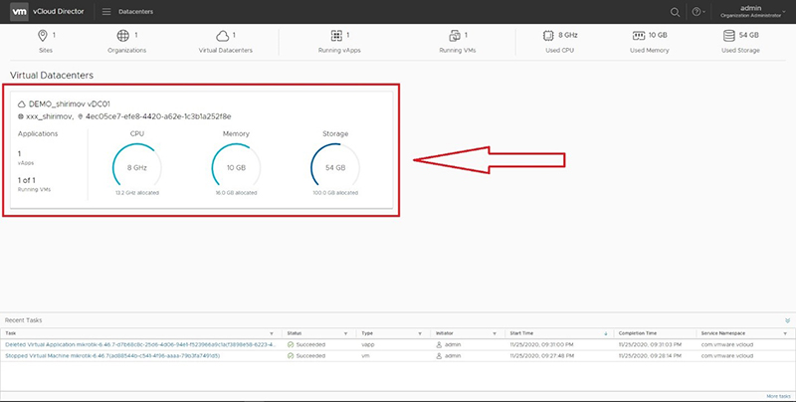Viewport: 796px width, 402px height.
Task: Click the More tasks link
Action: click(778, 396)
